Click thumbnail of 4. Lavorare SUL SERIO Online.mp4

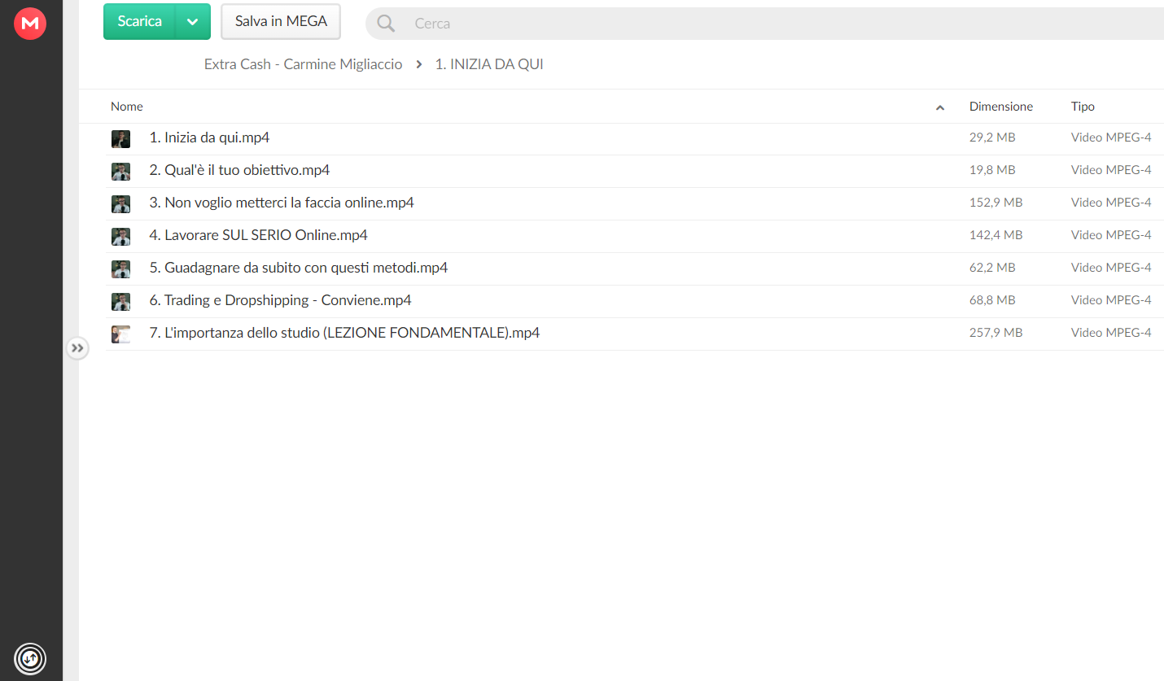point(120,237)
